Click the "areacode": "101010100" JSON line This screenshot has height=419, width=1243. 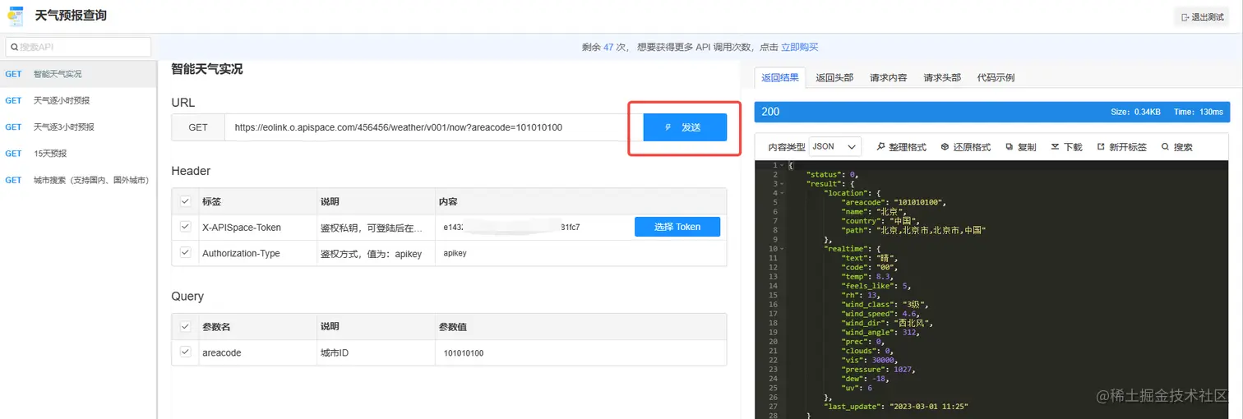(x=894, y=202)
